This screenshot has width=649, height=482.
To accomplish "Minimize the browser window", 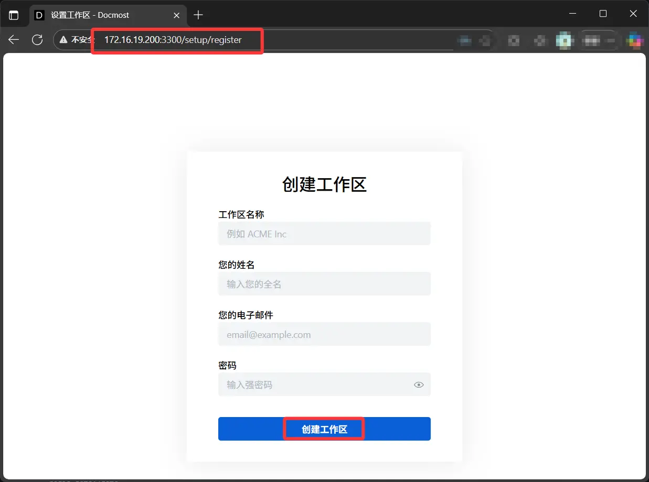I will [x=572, y=14].
